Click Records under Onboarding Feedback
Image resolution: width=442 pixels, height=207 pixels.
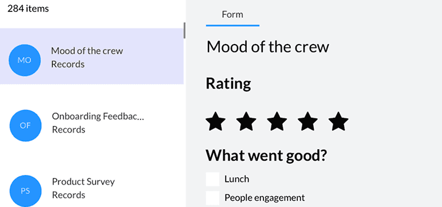point(69,130)
